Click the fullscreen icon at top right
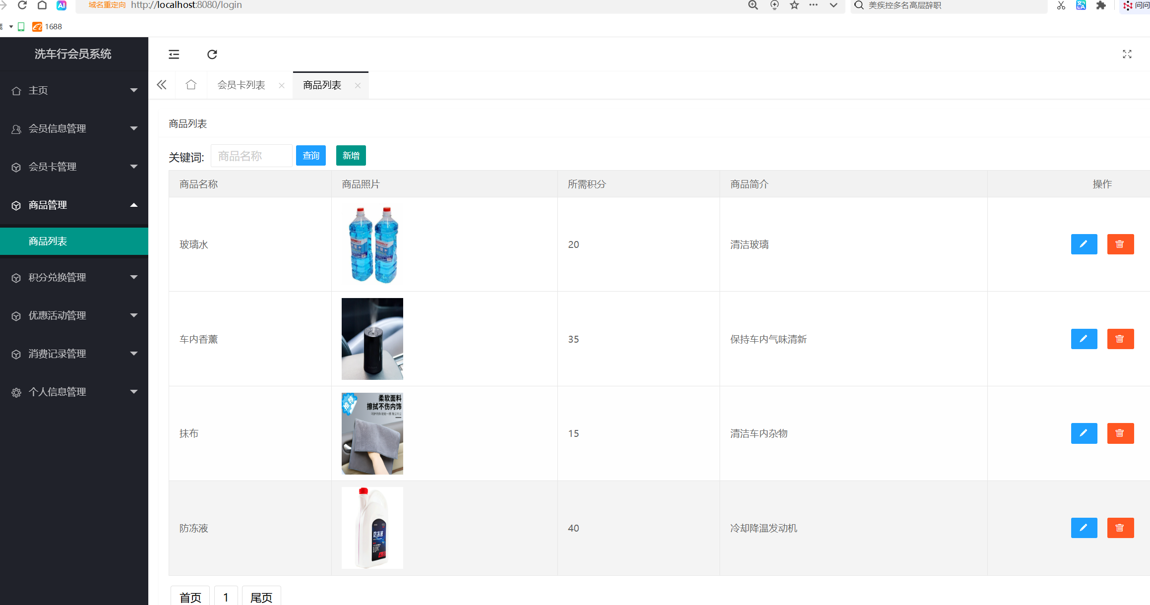Image resolution: width=1150 pixels, height=605 pixels. [1127, 55]
